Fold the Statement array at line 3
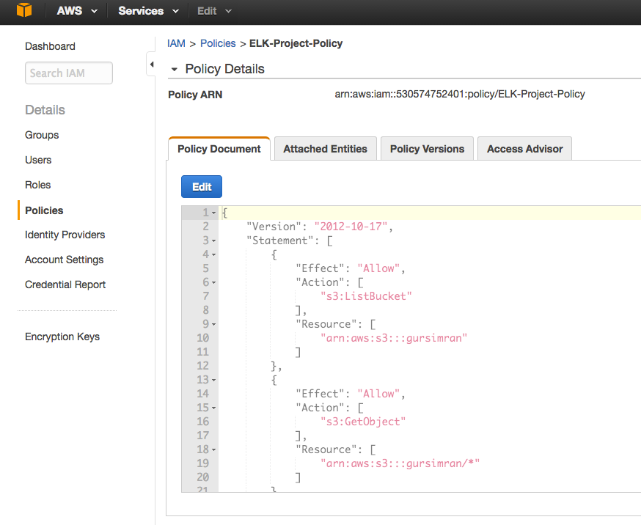Viewport: 641px width, 525px height. 213,241
